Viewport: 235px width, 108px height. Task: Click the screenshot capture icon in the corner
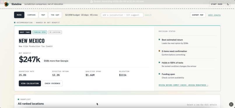click(231, 104)
